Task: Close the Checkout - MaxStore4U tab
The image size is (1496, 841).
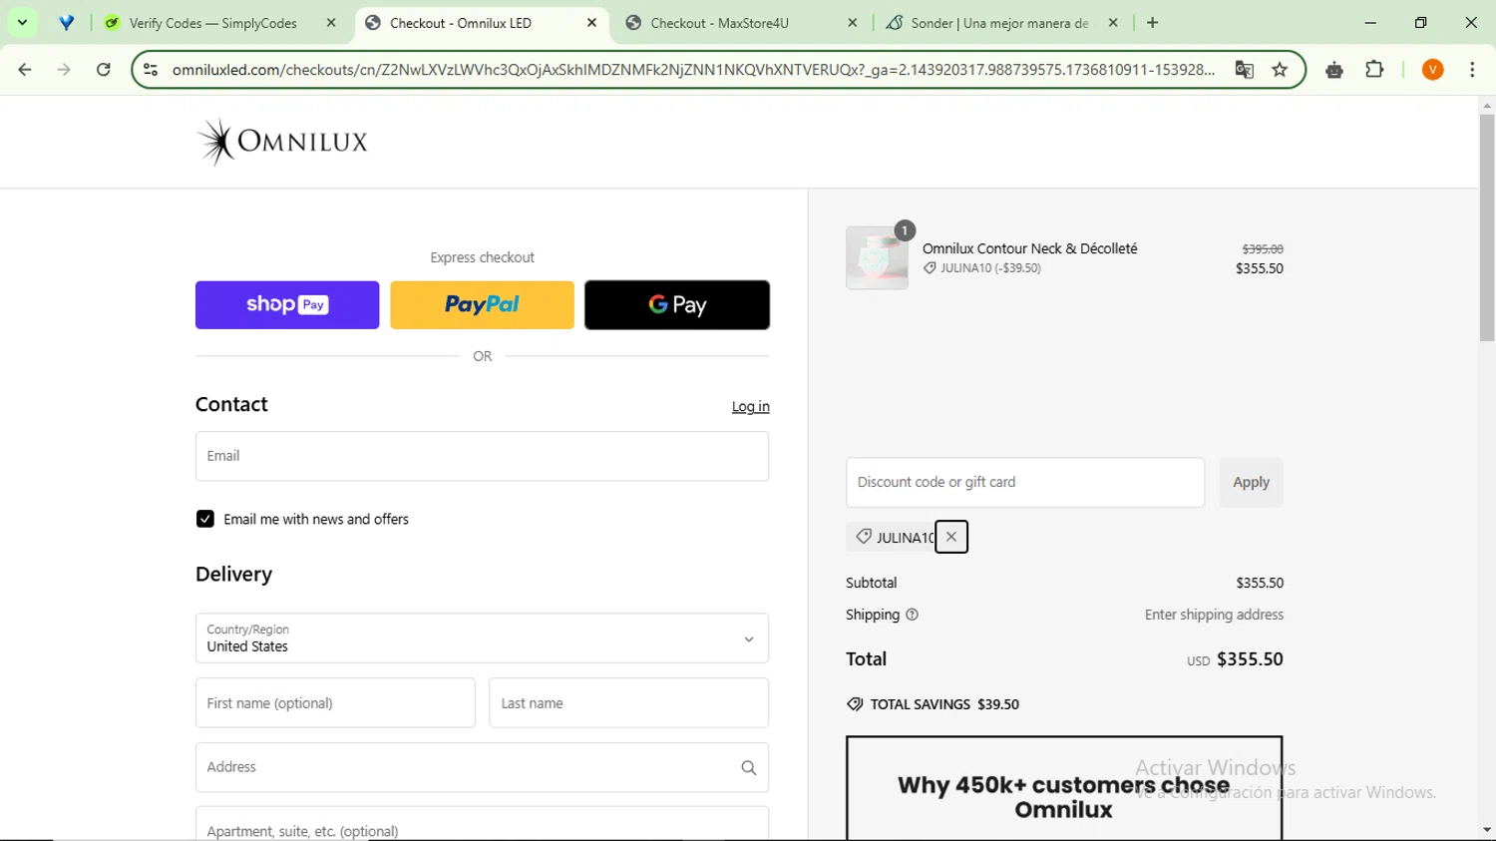Action: [x=852, y=23]
